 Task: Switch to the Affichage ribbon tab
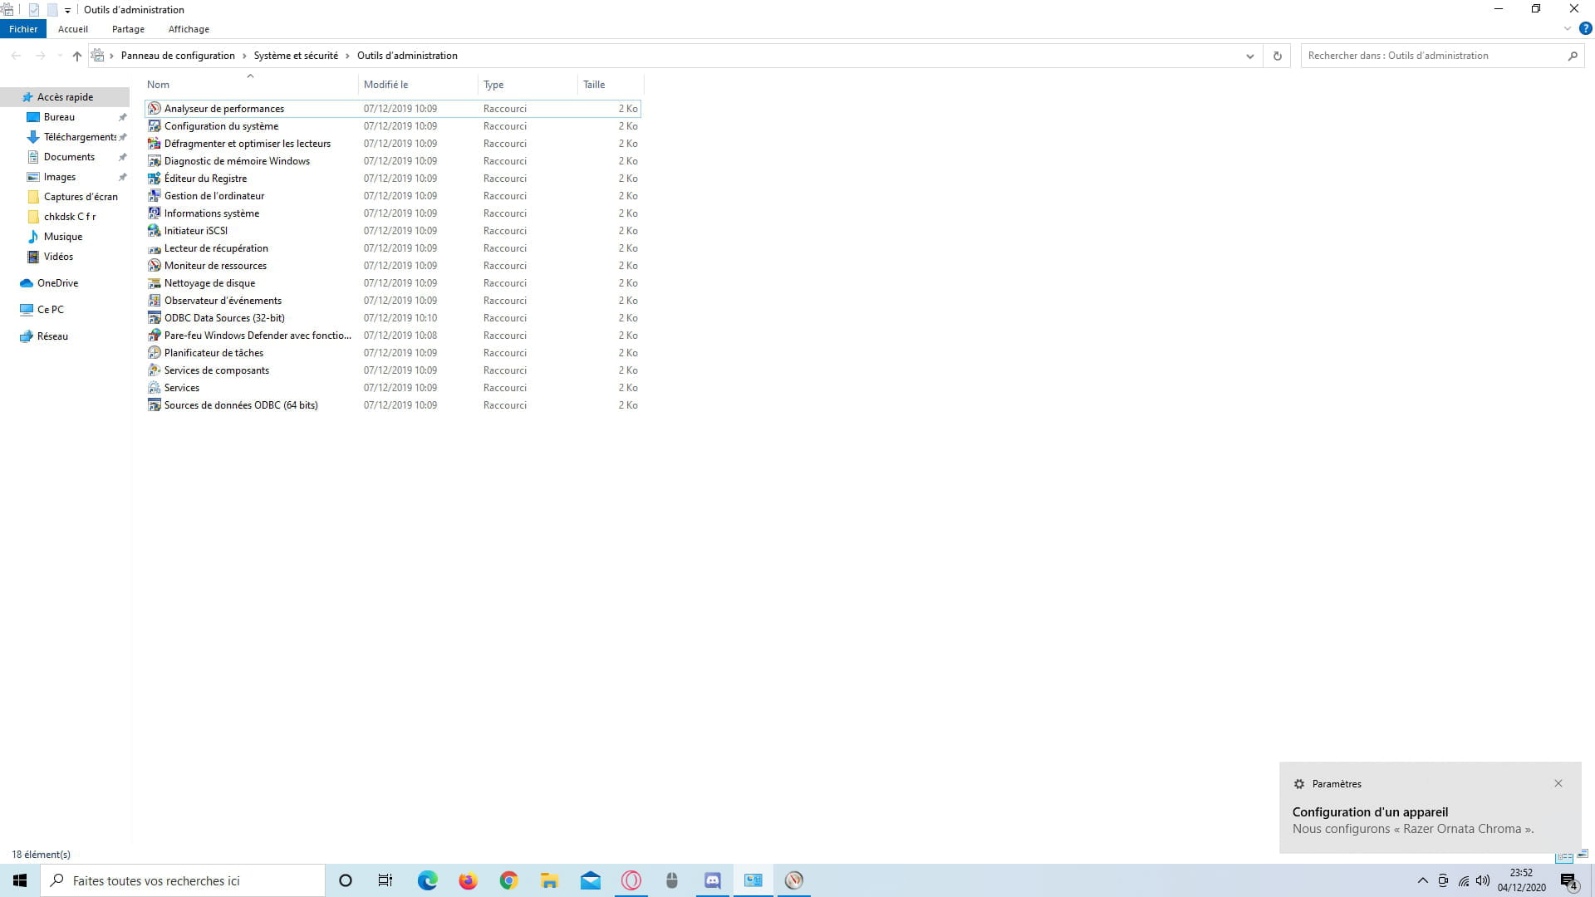click(189, 29)
